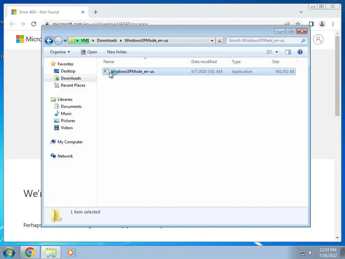The height and width of the screenshot is (259, 345).
Task: Select WindowsXPMode_en-us application file
Action: [x=199, y=71]
